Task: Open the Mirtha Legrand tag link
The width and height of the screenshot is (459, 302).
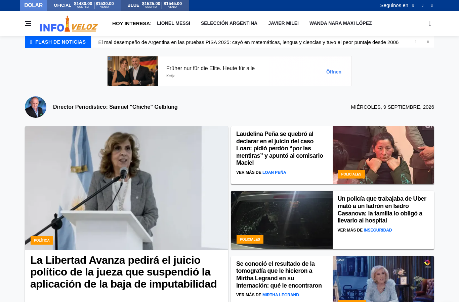Action: coord(281,295)
